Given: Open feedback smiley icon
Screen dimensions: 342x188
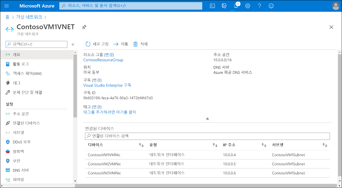Looking at the screenshot, I should (x=271, y=6).
